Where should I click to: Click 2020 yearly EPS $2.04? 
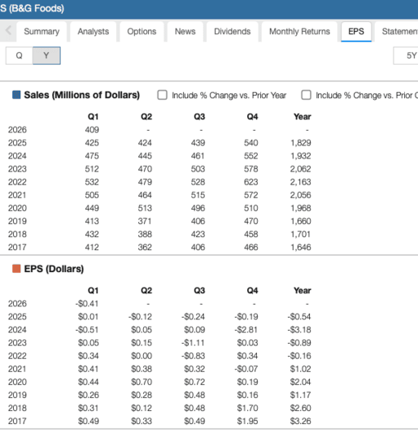[300, 382]
